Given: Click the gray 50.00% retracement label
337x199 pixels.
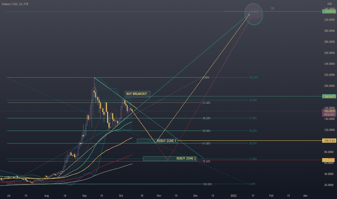Looking at the screenshot, I should (x=206, y=131).
